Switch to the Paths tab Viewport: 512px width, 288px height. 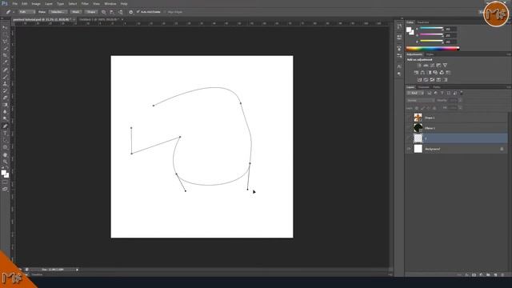[x=437, y=87]
